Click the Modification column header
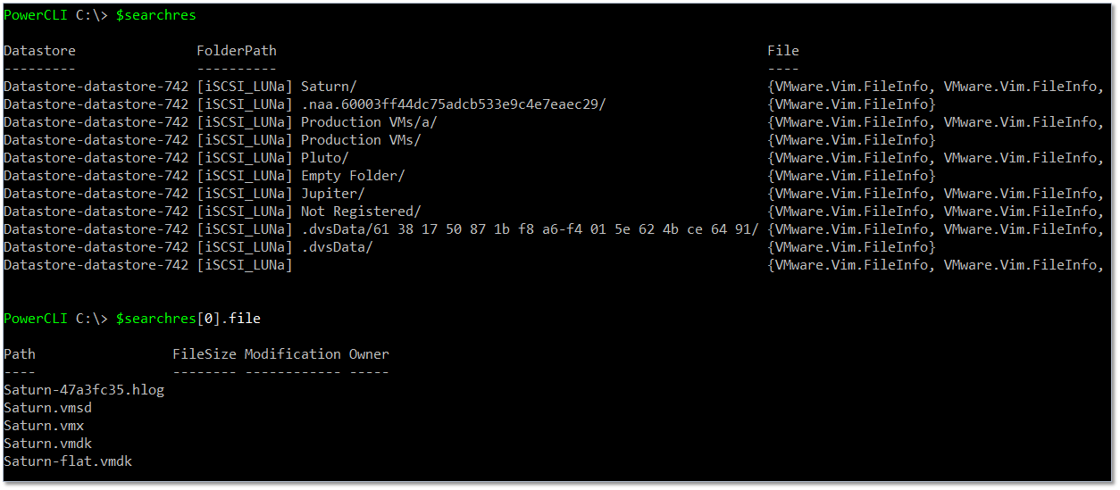 [x=293, y=354]
